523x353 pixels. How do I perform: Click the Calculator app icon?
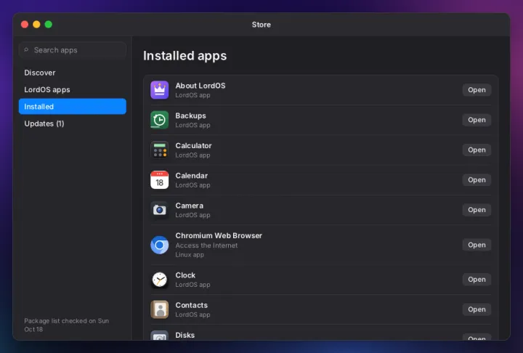(159, 150)
